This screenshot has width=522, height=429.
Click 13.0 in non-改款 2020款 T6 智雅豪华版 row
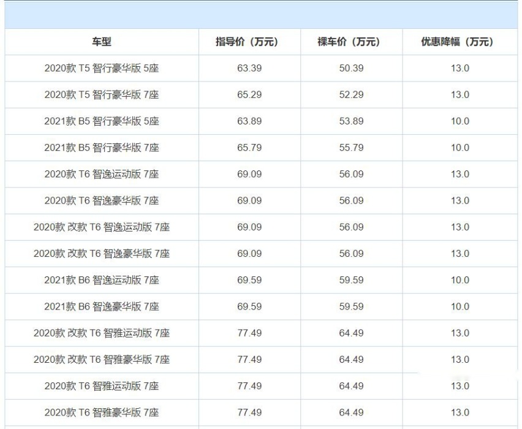(460, 412)
